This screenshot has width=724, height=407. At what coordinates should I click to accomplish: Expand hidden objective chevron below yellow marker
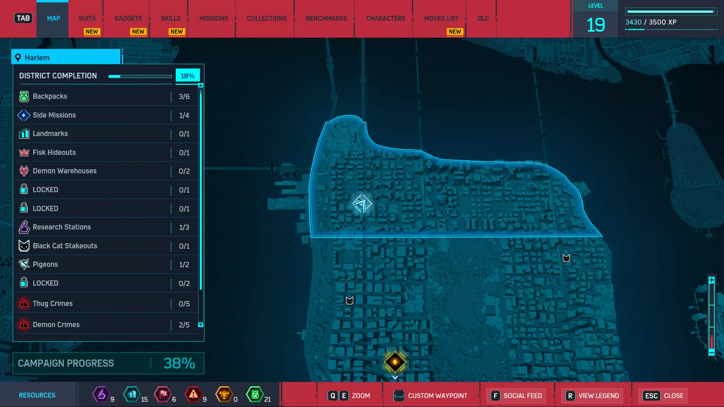click(395, 378)
